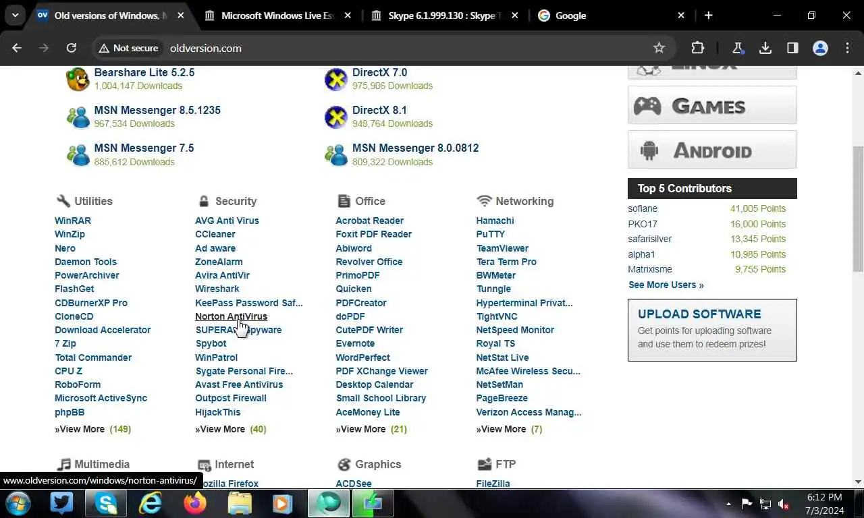The width and height of the screenshot is (864, 518).
Task: Open the media player taskbar icon
Action: (282, 504)
